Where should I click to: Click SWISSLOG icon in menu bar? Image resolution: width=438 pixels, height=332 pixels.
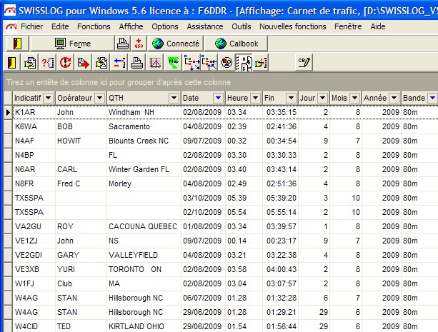coord(11,27)
